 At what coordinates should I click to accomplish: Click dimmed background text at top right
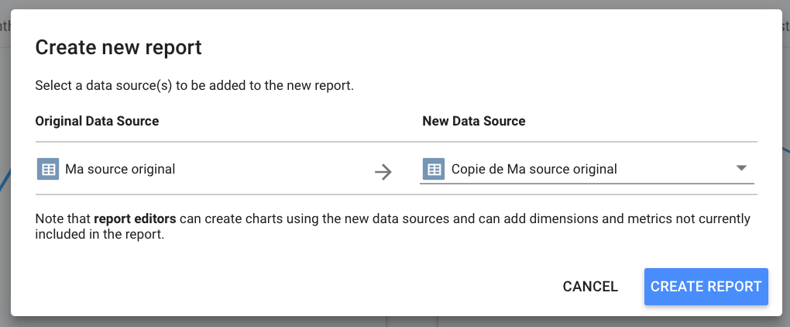tap(785, 26)
